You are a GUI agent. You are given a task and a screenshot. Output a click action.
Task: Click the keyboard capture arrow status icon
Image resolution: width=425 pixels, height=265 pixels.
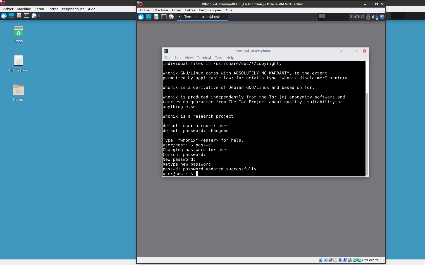(359, 260)
